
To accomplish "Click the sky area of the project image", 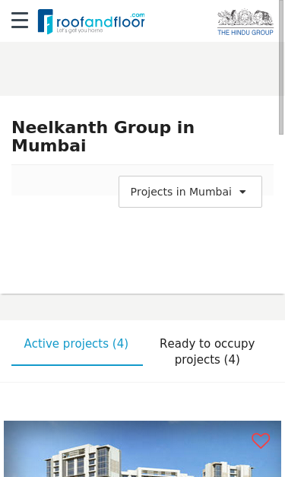I will tap(152, 431).
